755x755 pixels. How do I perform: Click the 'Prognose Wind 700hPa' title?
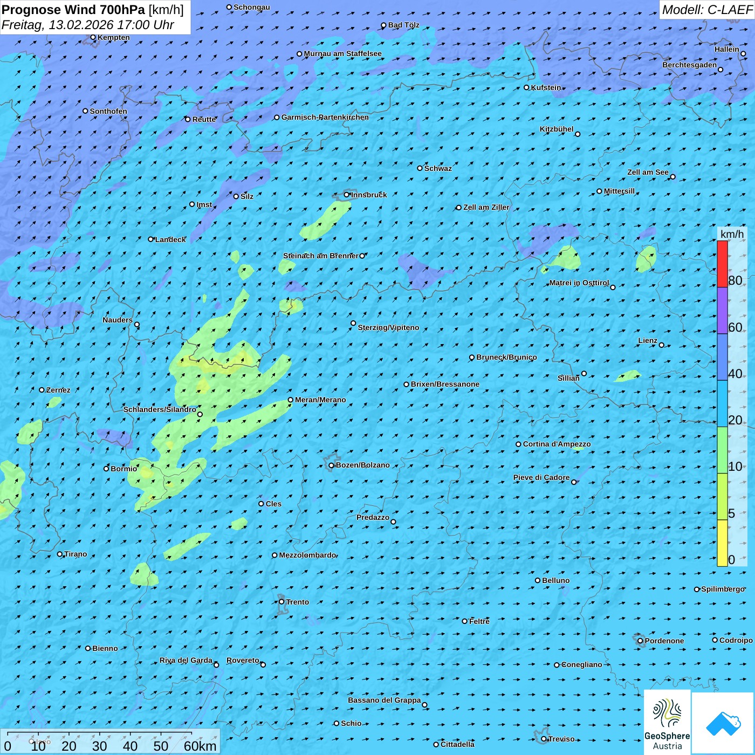[x=73, y=10]
